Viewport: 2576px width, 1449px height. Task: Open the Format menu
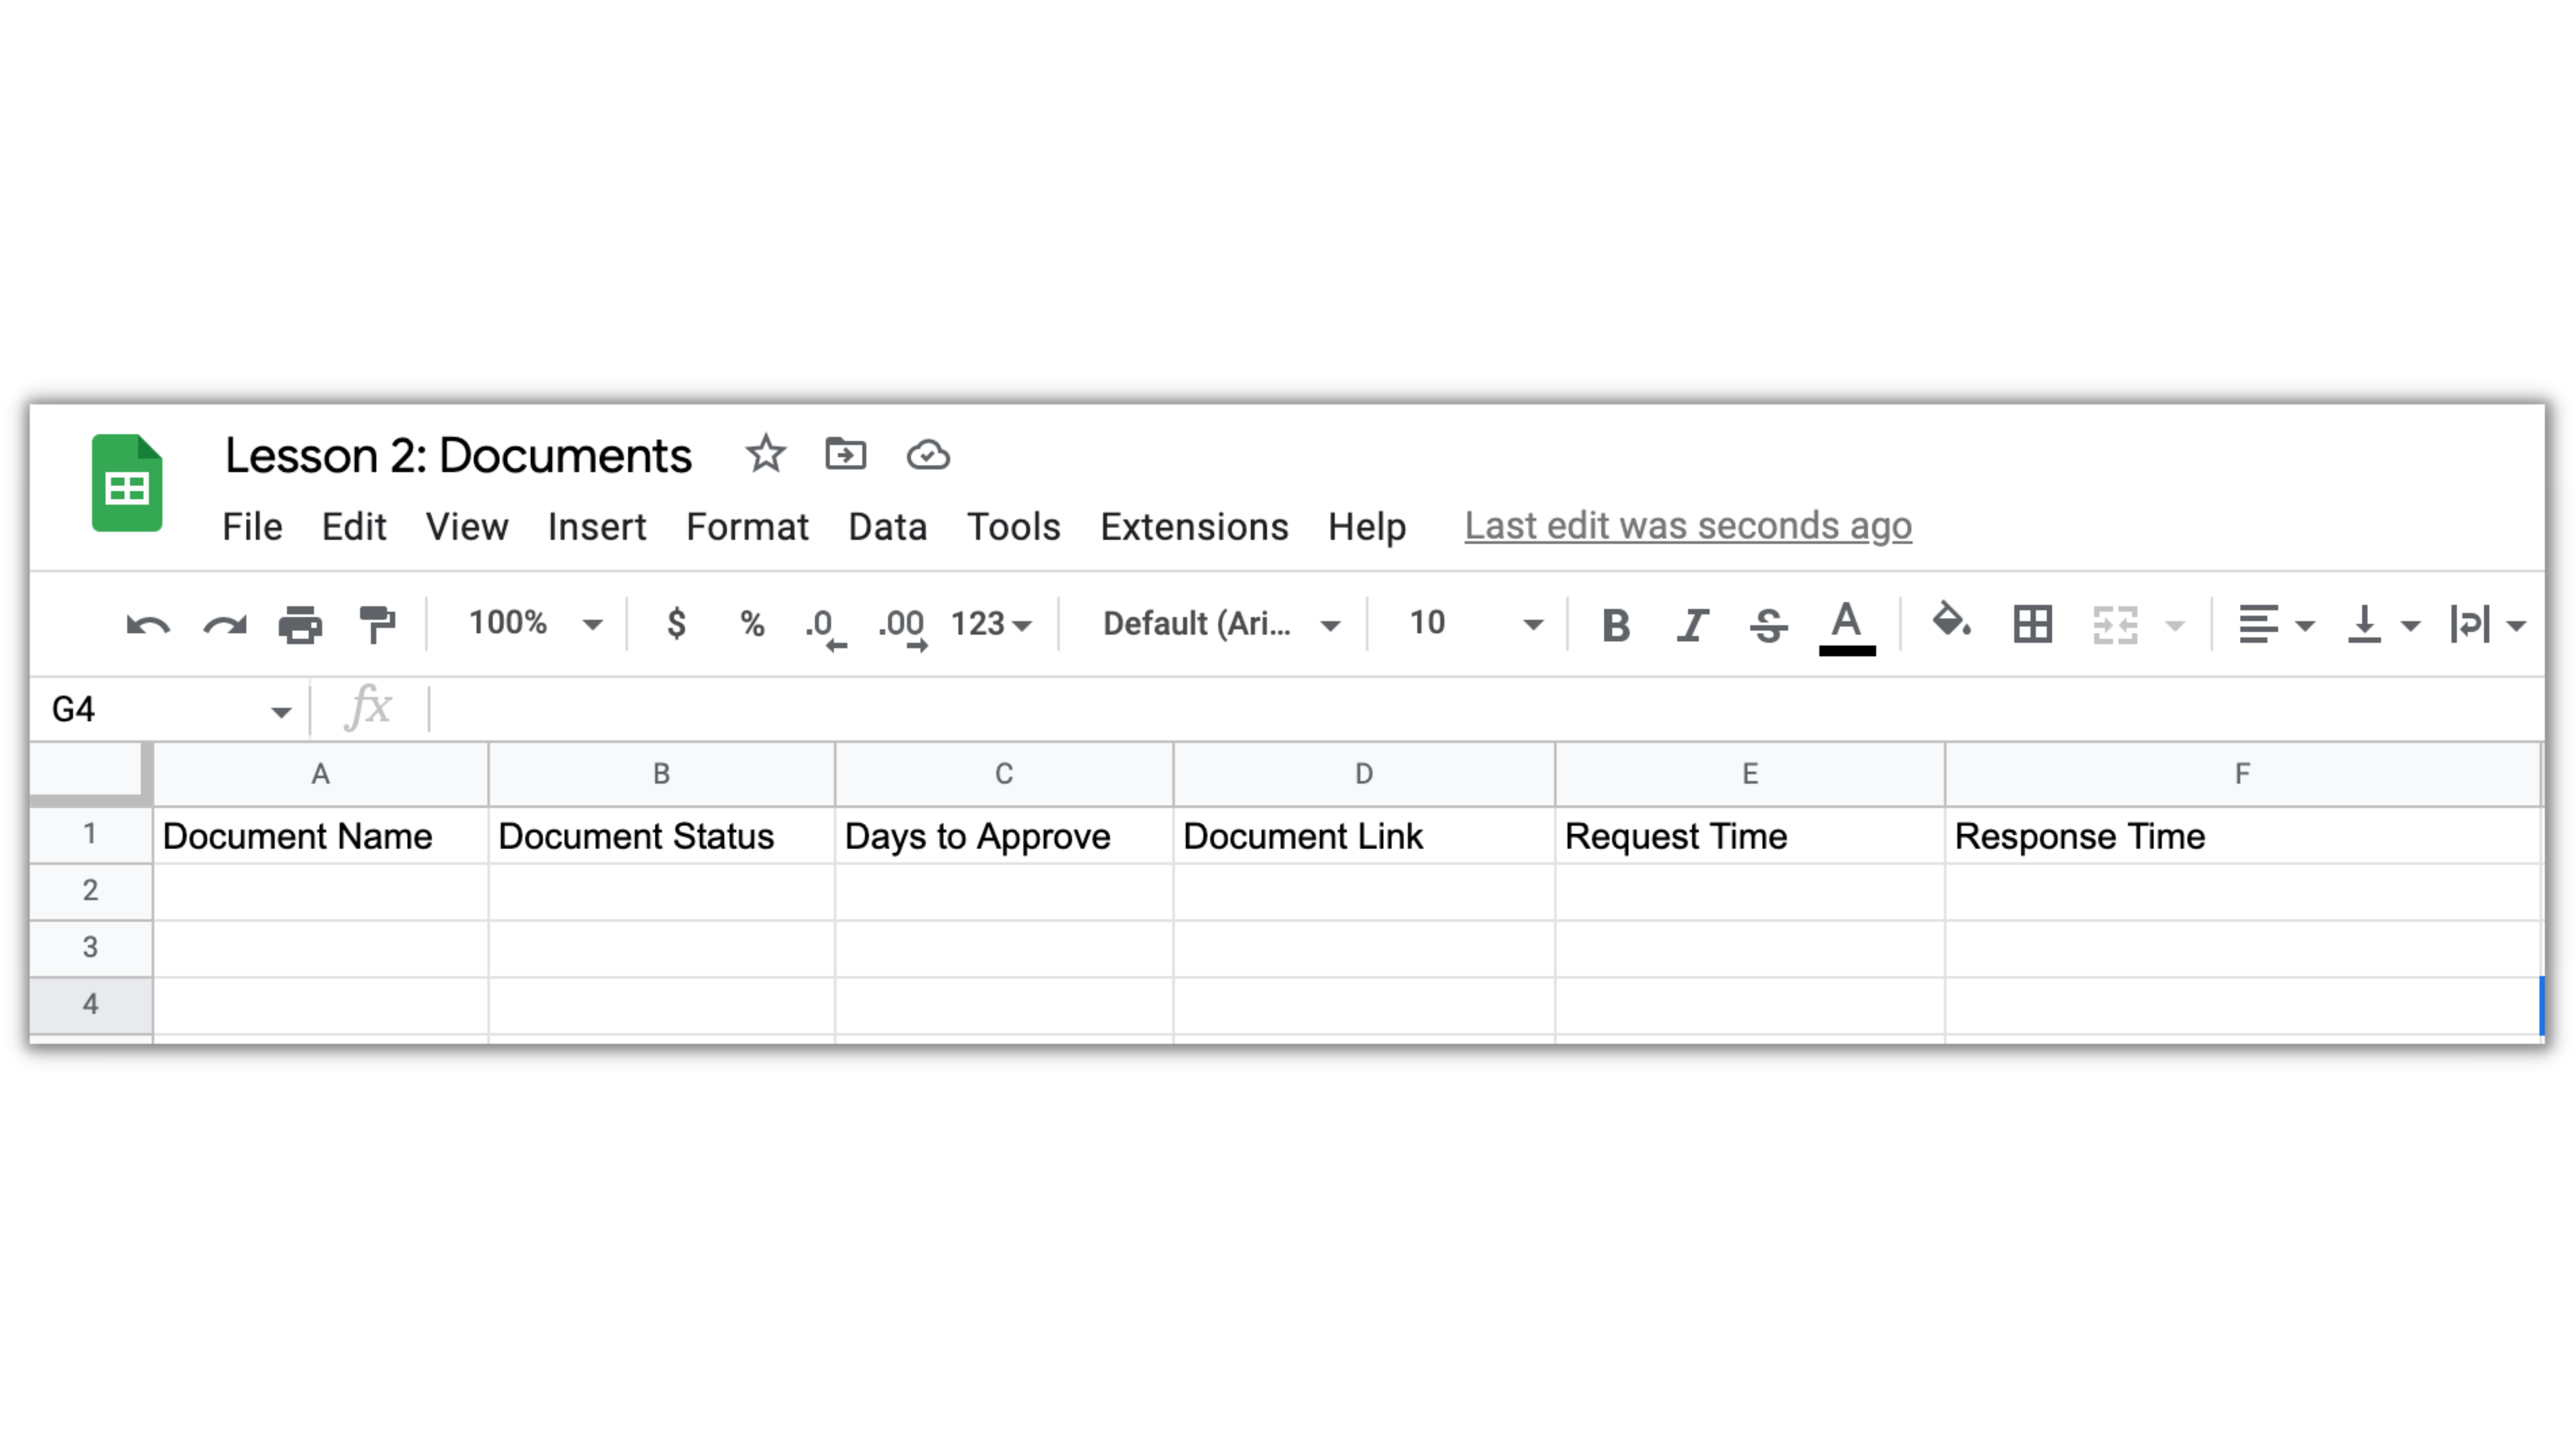(x=747, y=527)
